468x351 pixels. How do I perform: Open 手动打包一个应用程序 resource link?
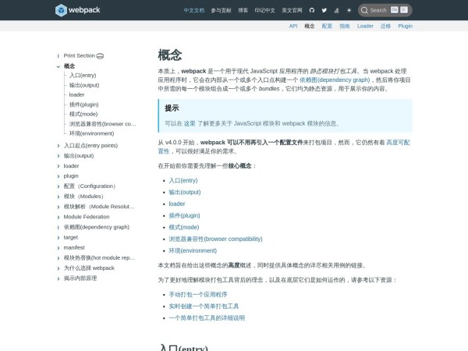click(x=198, y=295)
